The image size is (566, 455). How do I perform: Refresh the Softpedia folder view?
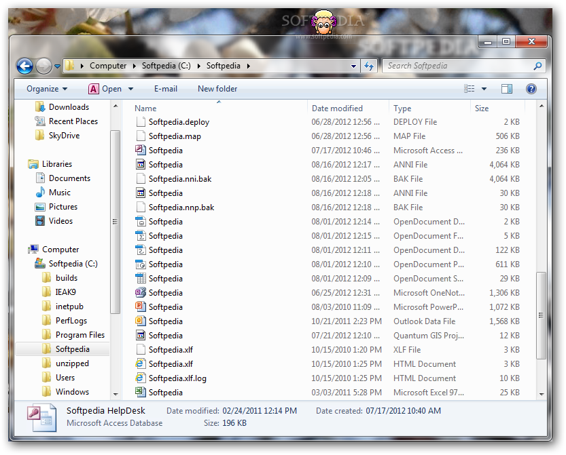[x=369, y=66]
